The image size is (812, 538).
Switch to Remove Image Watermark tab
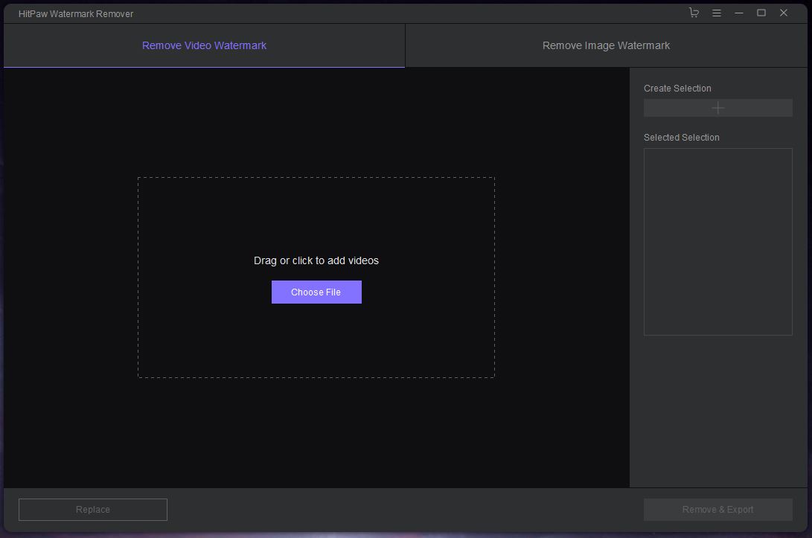pyautogui.click(x=606, y=45)
